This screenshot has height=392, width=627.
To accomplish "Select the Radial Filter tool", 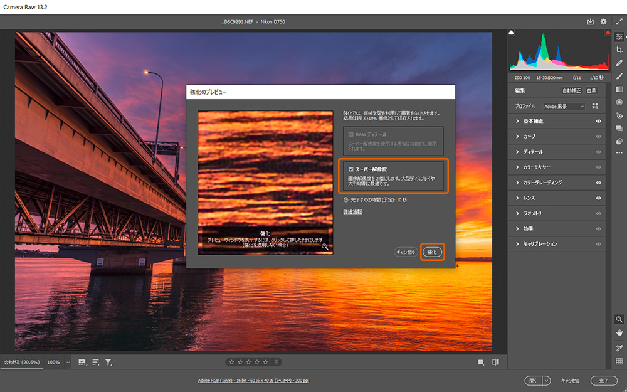I will pyautogui.click(x=619, y=102).
